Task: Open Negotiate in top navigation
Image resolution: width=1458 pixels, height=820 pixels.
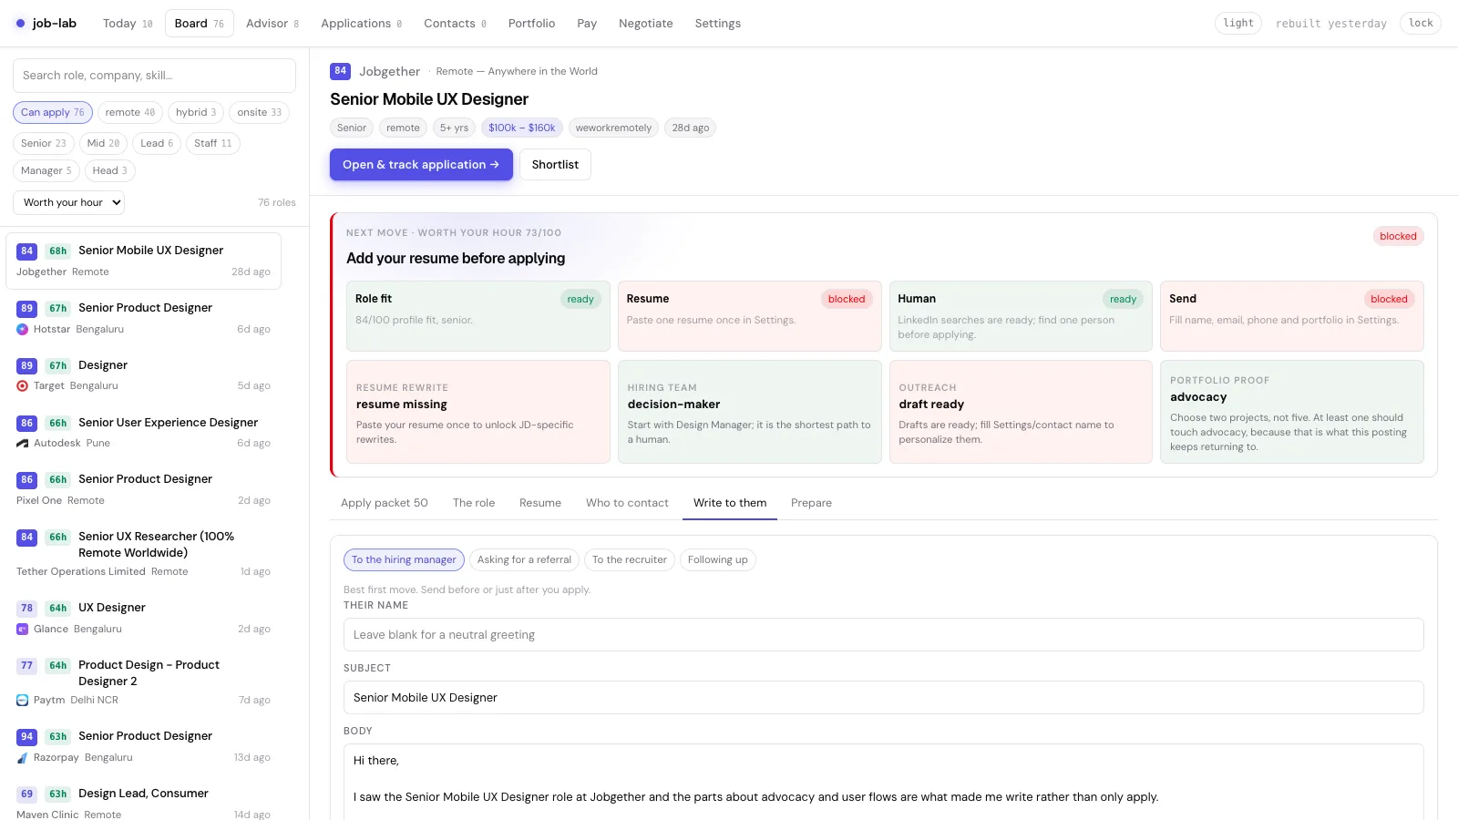Action: [x=646, y=24]
